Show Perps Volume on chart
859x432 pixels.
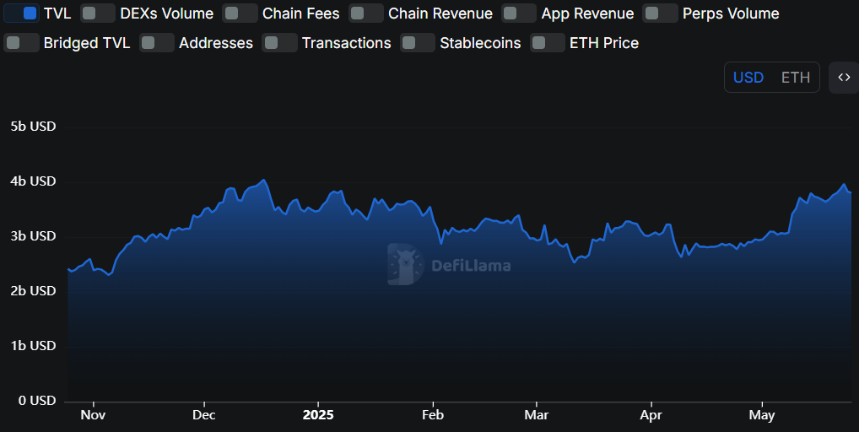coord(660,13)
